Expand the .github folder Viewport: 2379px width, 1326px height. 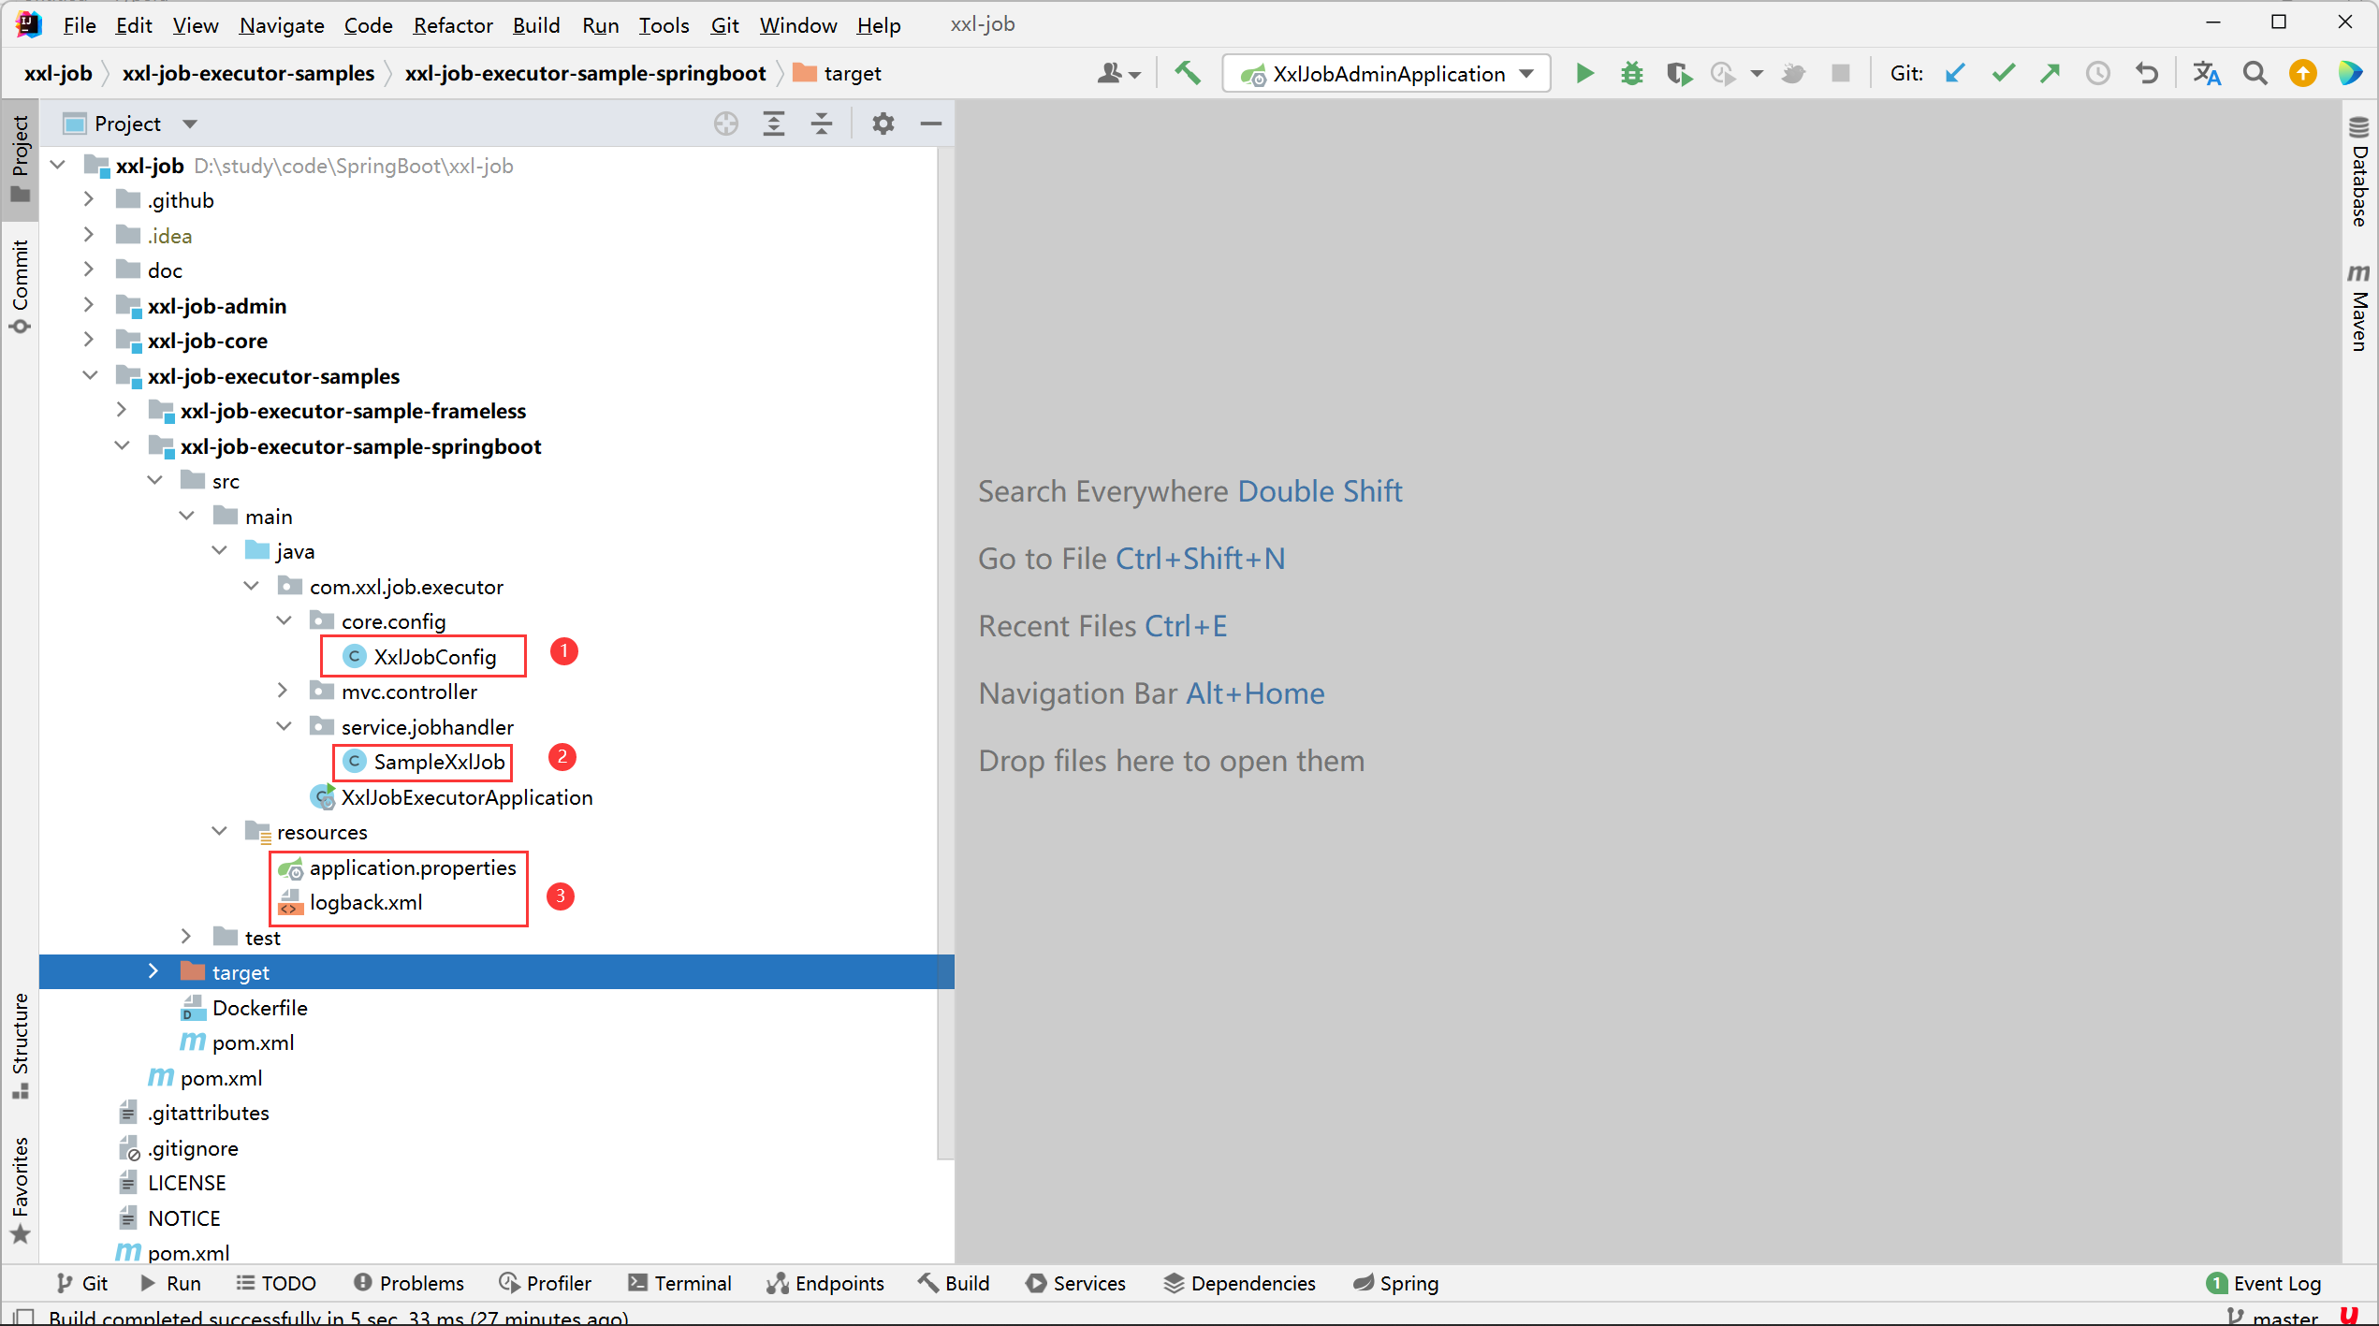[89, 200]
